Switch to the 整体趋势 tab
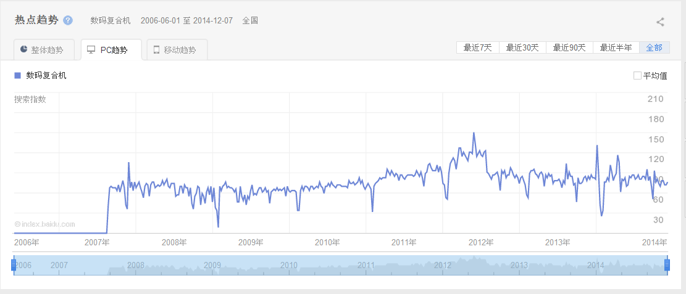This screenshot has height=294, width=686. tap(43, 50)
